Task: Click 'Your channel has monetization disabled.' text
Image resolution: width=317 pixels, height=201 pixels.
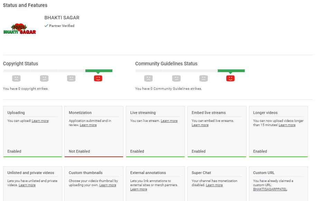Action: click(214, 183)
